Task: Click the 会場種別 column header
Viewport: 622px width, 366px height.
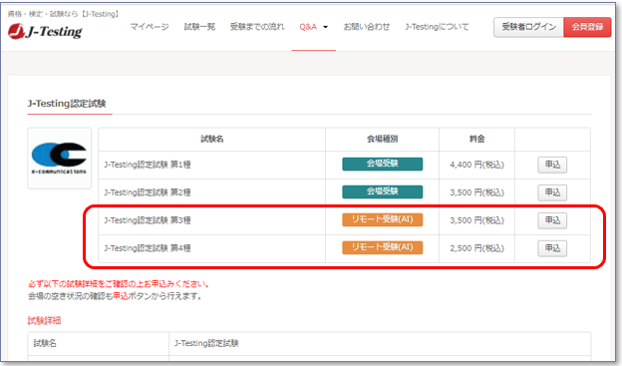Action: (383, 139)
